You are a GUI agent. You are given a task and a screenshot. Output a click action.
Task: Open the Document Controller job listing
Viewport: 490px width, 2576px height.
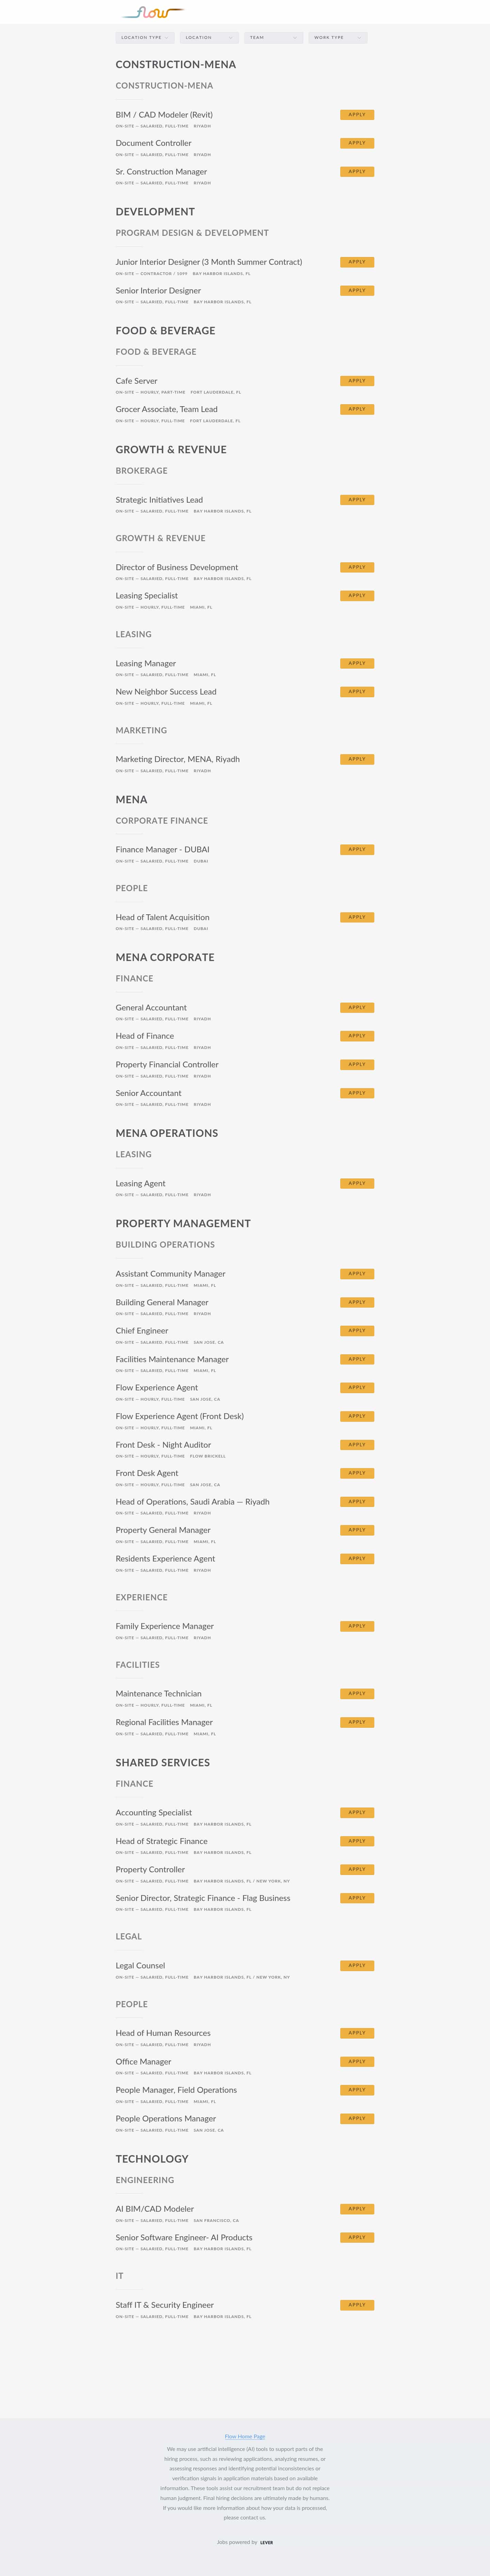154,143
